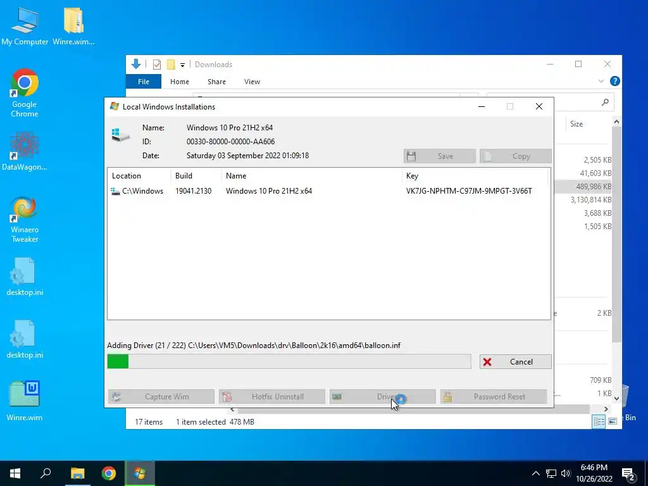This screenshot has width=648, height=486.
Task: Open notification center icon
Action: tap(628, 473)
